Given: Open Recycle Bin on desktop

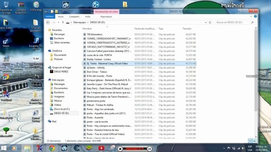Looking at the screenshot, I should coord(6,8).
